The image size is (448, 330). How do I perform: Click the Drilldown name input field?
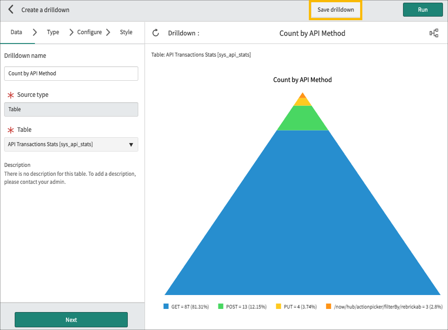(71, 73)
